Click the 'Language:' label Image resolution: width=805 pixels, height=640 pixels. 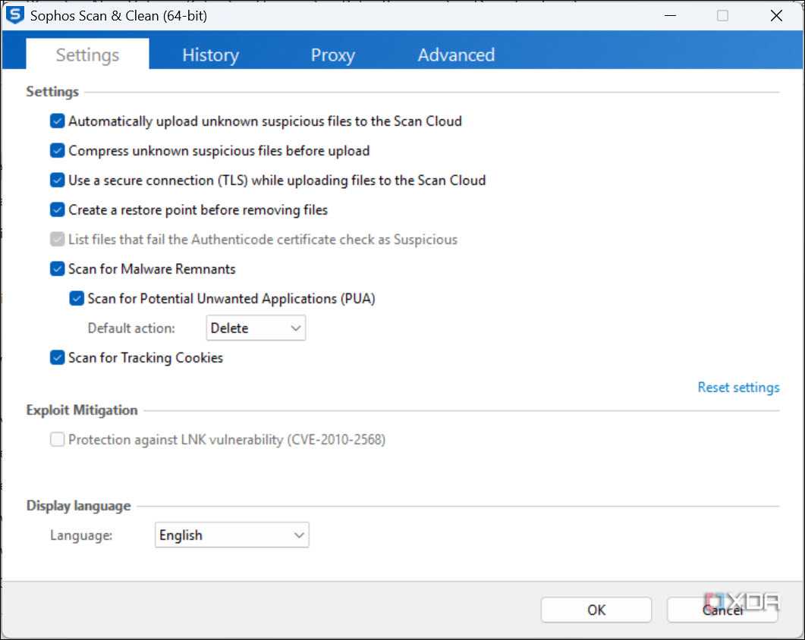[81, 535]
